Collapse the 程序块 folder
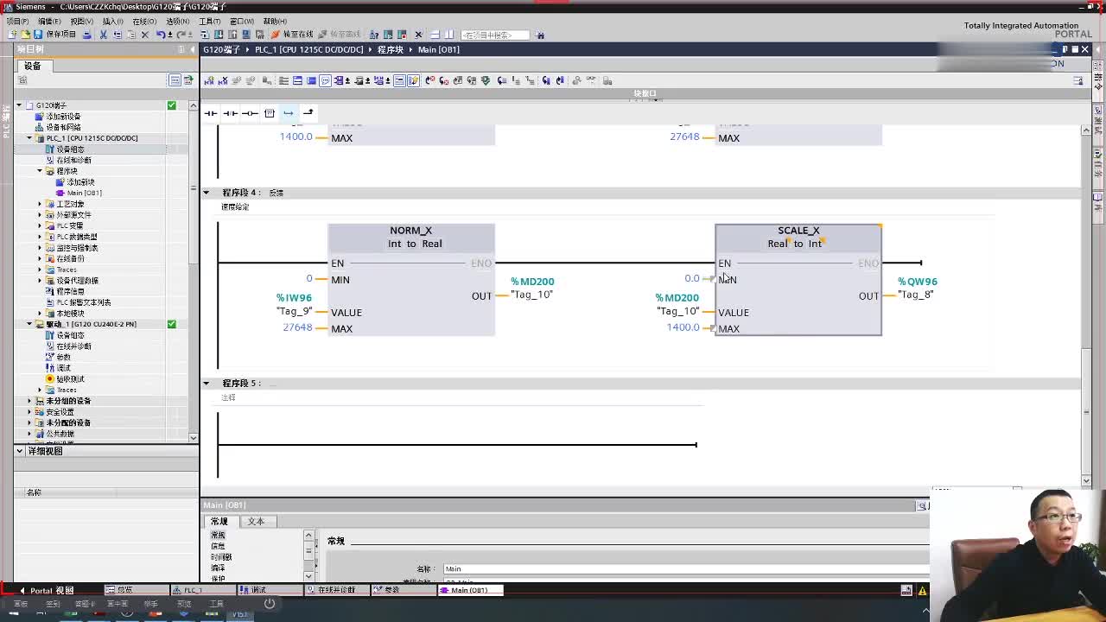This screenshot has height=622, width=1106. 40,171
